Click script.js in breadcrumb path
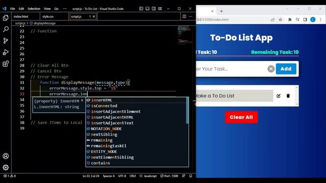This screenshot has width=326, height=183. click(20, 23)
